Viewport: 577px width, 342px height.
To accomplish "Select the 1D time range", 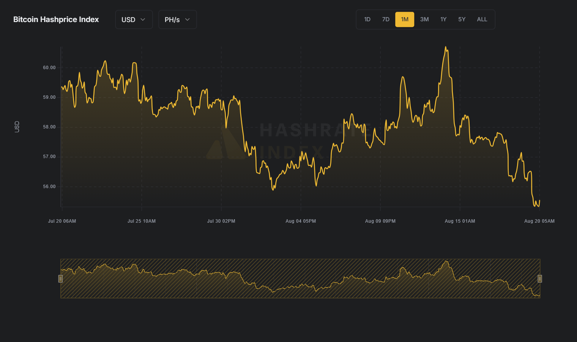I will click(367, 19).
